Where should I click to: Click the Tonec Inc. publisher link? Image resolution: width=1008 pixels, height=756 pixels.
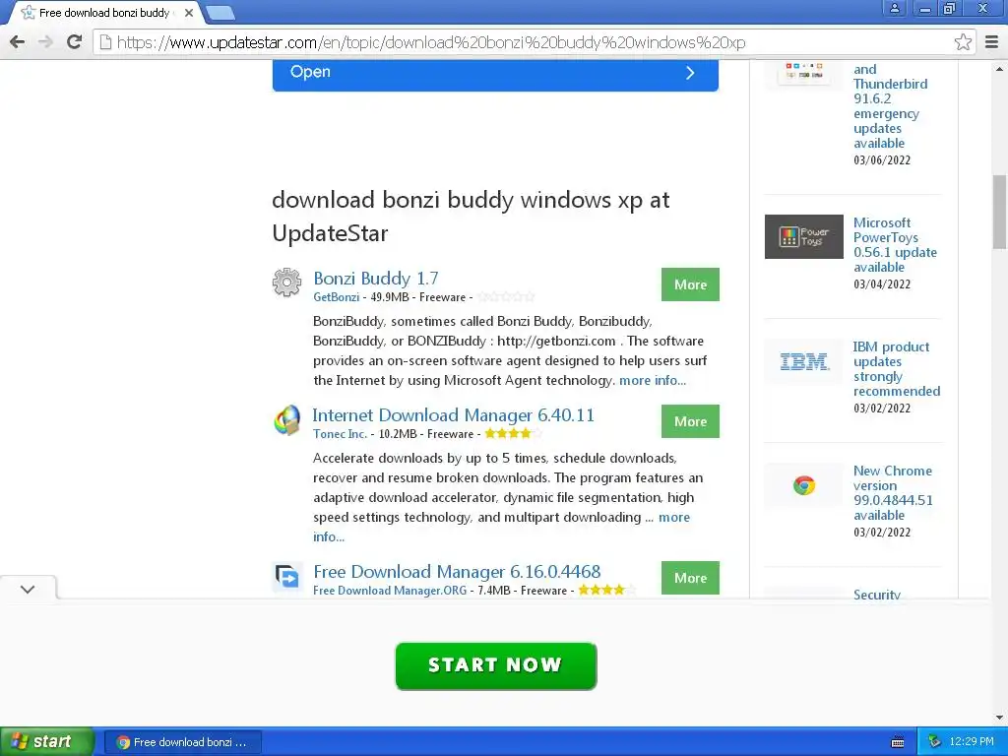click(340, 434)
